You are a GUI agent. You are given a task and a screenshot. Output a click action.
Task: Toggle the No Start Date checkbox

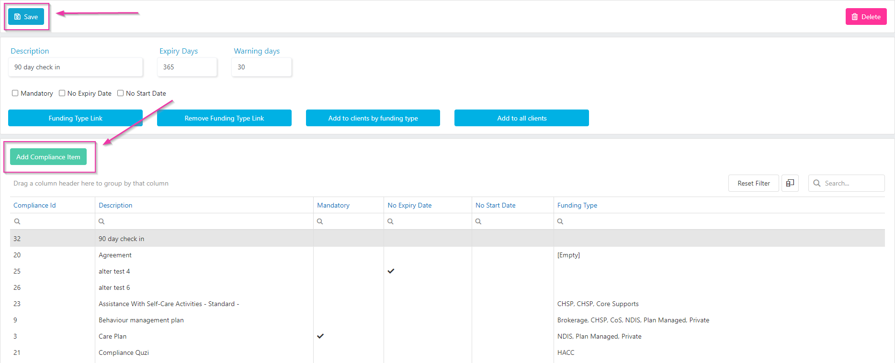pyautogui.click(x=121, y=93)
